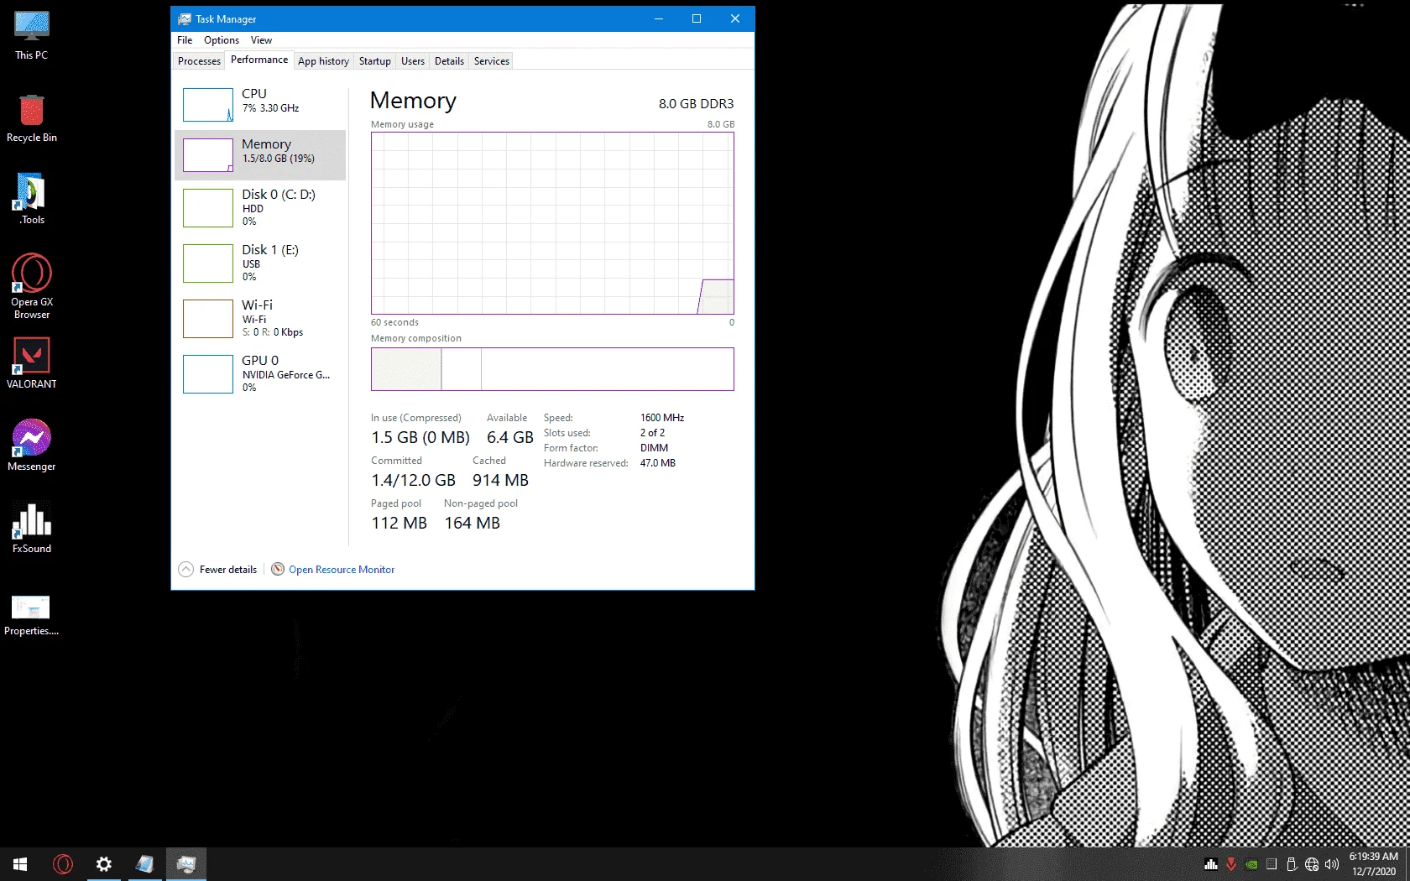Click the 2 of 2 slots used value

pos(652,433)
